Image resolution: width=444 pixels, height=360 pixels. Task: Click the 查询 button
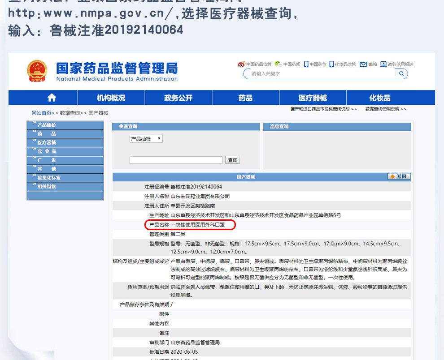click(x=232, y=160)
